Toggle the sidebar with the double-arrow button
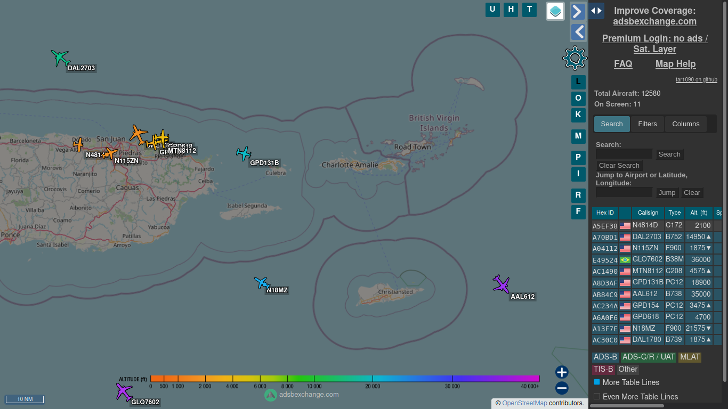Viewport: 728px width, 409px height. point(596,11)
